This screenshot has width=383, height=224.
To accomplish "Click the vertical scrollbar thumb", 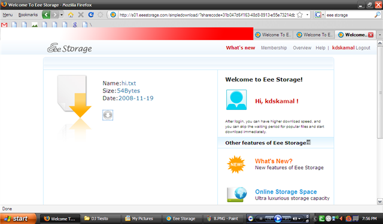I will click(x=380, y=93).
